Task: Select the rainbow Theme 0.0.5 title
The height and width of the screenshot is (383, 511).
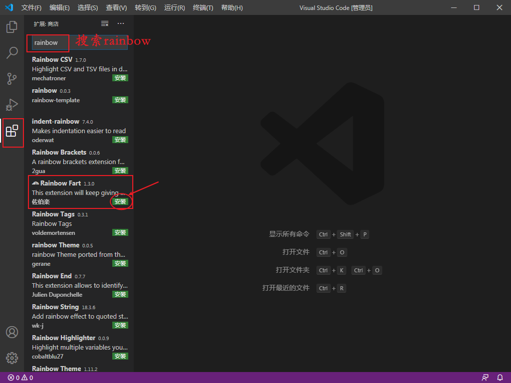Action: point(56,245)
